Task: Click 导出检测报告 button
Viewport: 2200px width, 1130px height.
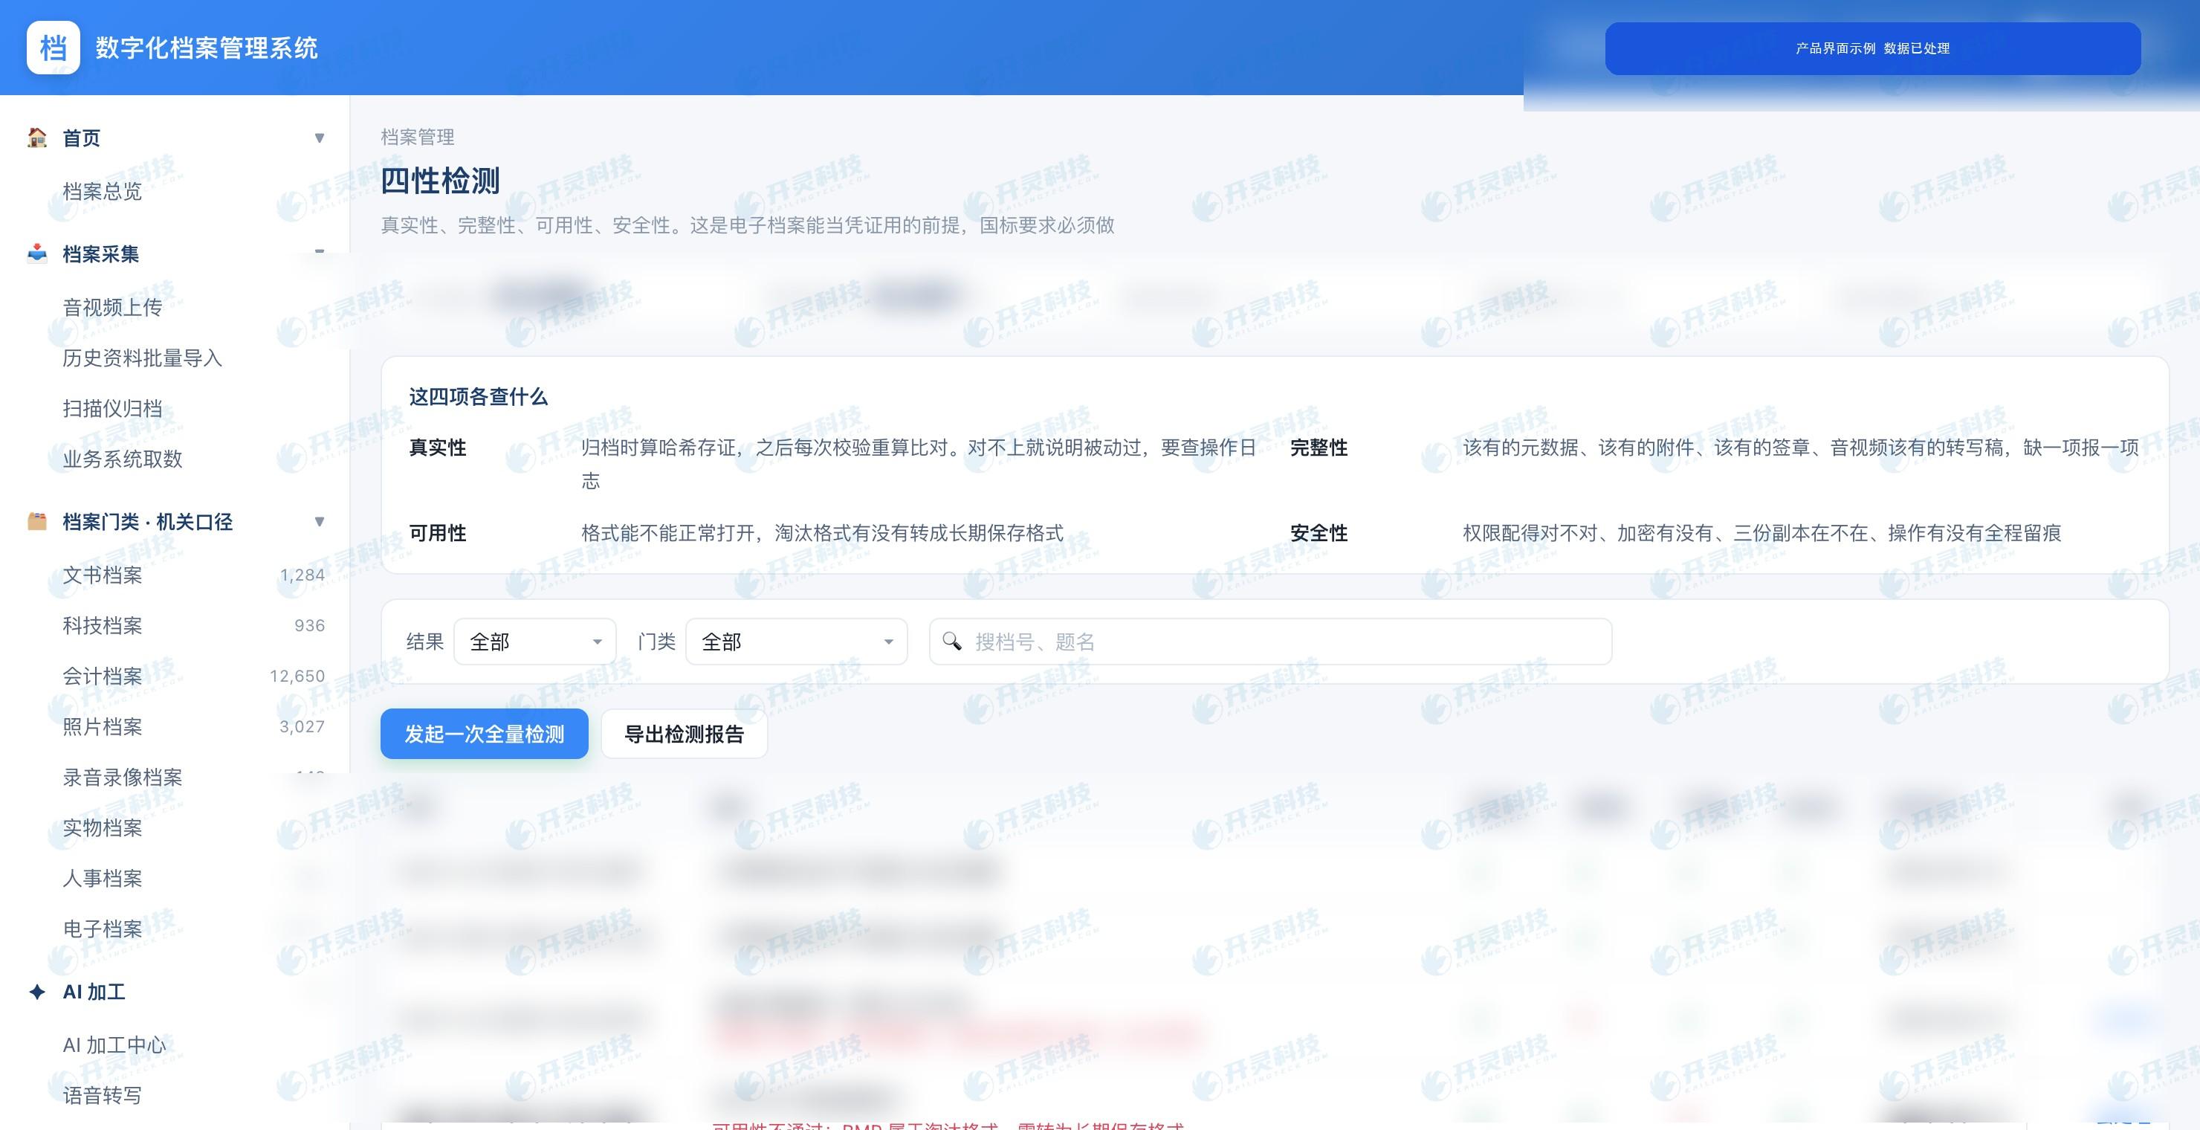Action: pyautogui.click(x=684, y=734)
